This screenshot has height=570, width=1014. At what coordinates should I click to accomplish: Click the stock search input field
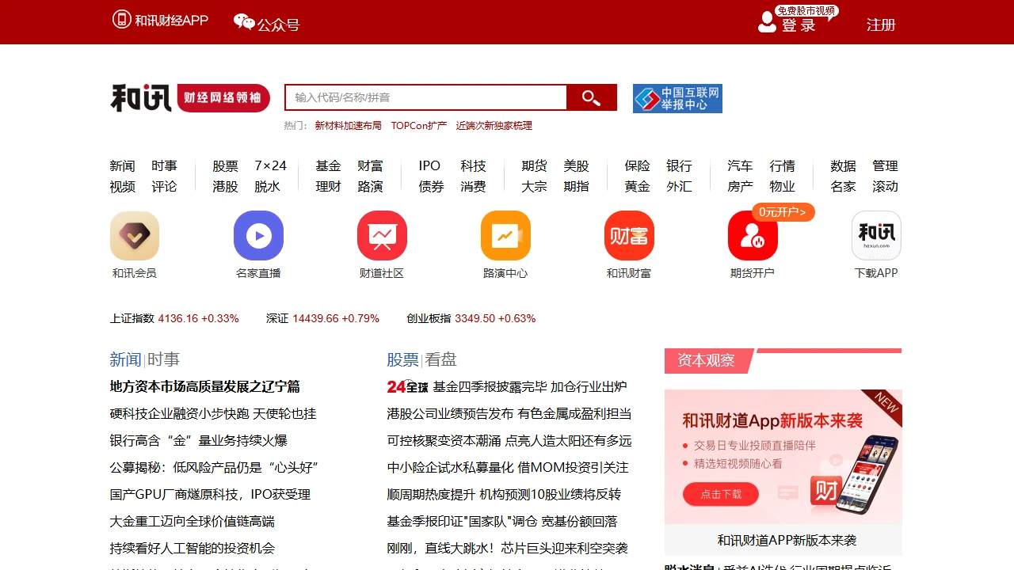(x=425, y=97)
